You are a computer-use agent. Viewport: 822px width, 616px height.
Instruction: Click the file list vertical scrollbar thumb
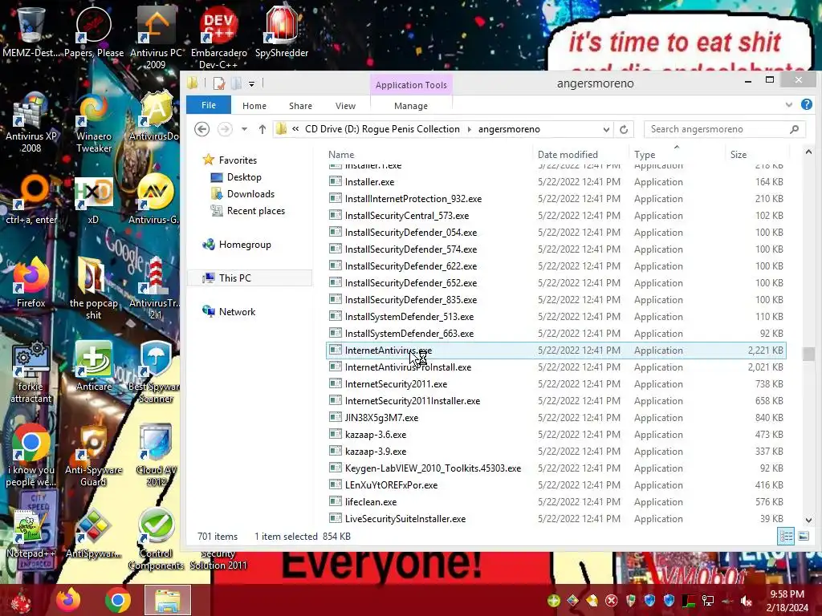[808, 354]
